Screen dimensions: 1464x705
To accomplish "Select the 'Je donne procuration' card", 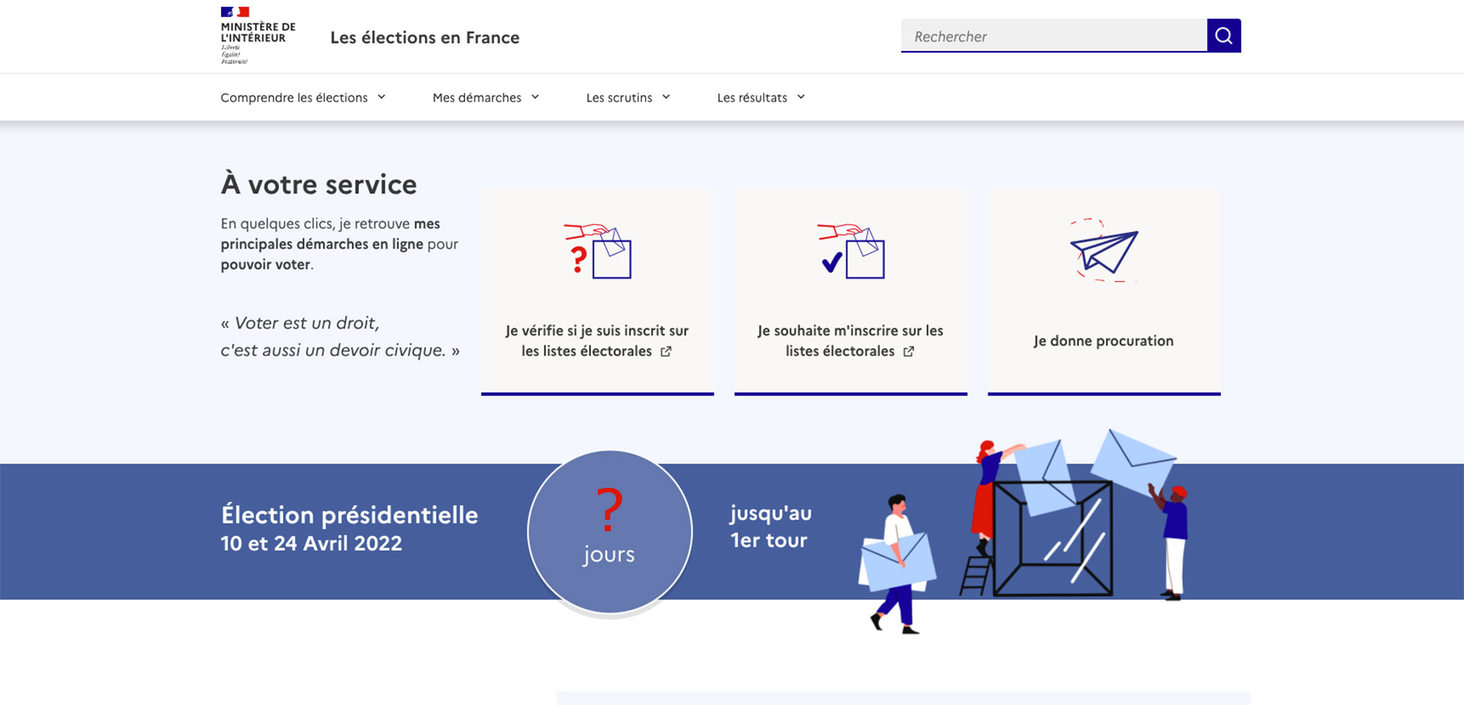I will coord(1103,341).
